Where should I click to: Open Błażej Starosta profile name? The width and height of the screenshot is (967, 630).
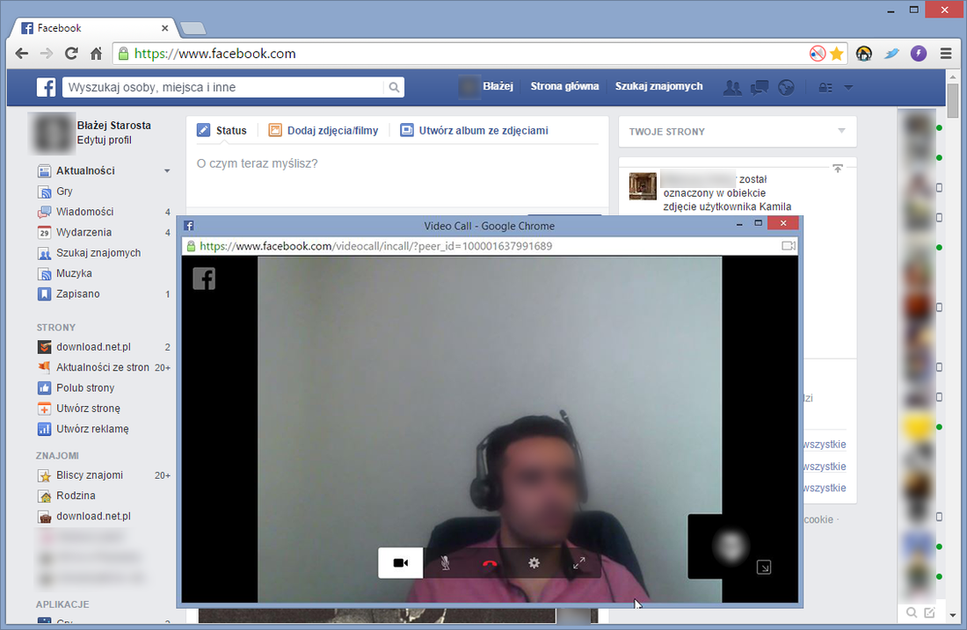tap(114, 125)
